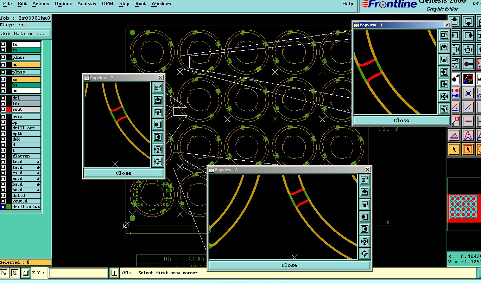
Task: Open the Job Matrix panel
Action: pyautogui.click(x=25, y=34)
